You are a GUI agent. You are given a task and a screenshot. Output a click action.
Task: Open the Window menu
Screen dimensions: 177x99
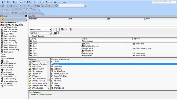pos(57,2)
